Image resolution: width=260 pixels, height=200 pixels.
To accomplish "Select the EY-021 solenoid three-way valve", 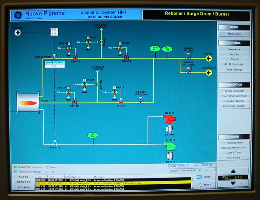I will [x=68, y=93].
